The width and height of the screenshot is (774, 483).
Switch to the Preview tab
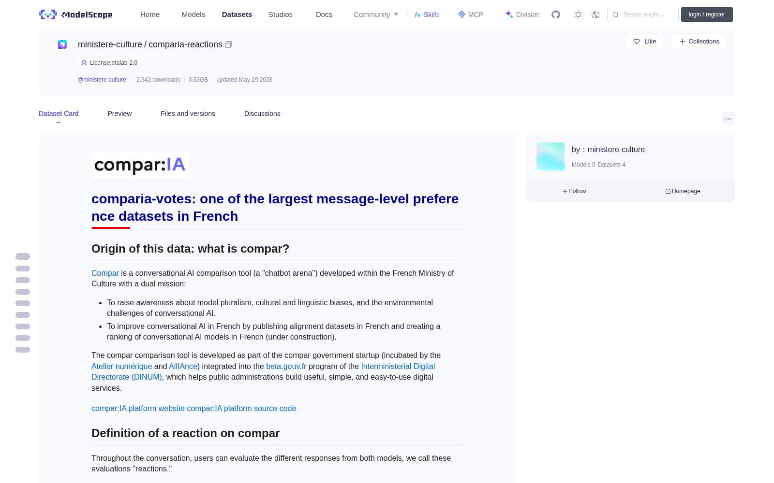[119, 114]
